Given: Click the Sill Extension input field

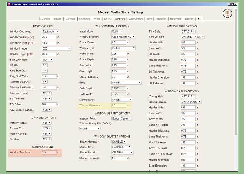Looking at the screenshot, I should tap(188, 83).
